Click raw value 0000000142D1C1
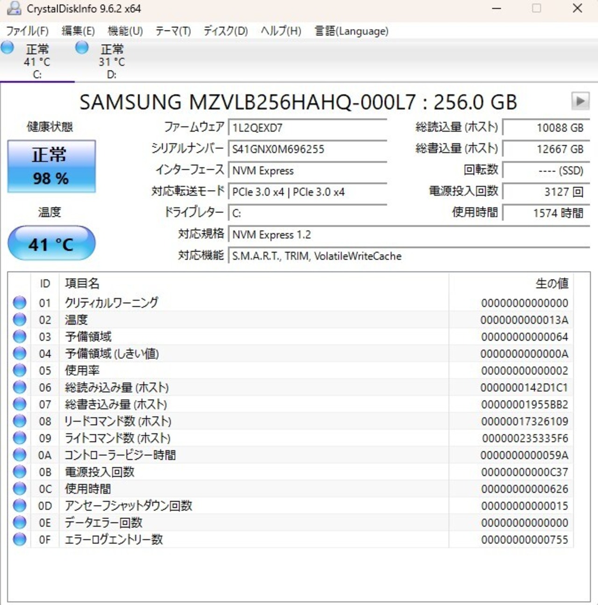 (524, 387)
